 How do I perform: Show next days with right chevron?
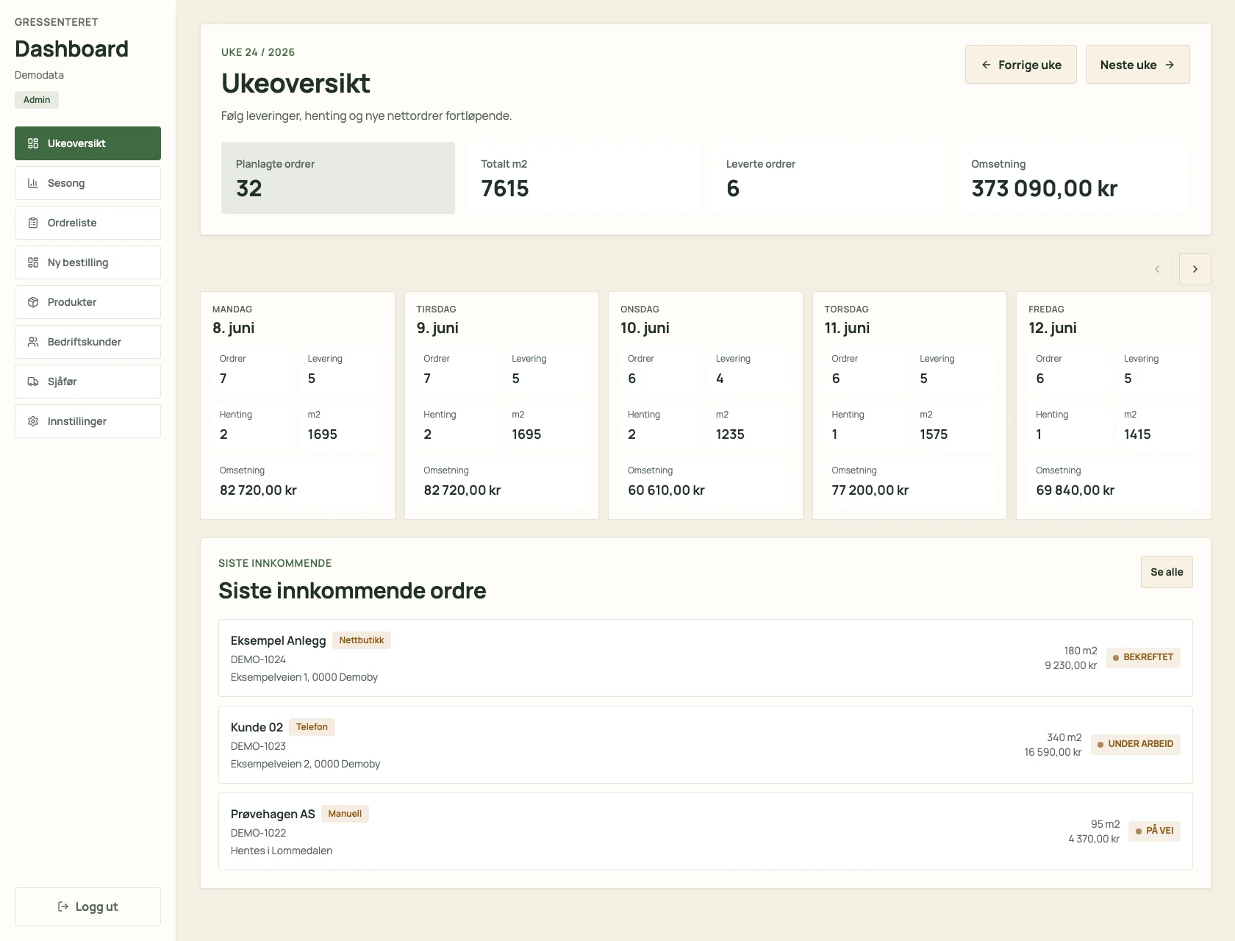1195,269
